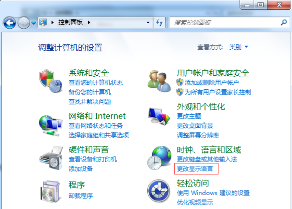Click the magnifier icon in search box
The width and height of the screenshot is (292, 209).
pyautogui.click(x=284, y=23)
